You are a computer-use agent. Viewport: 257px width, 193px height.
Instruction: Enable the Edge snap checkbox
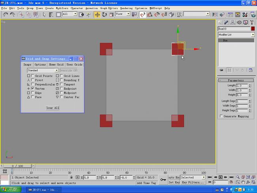32,93
